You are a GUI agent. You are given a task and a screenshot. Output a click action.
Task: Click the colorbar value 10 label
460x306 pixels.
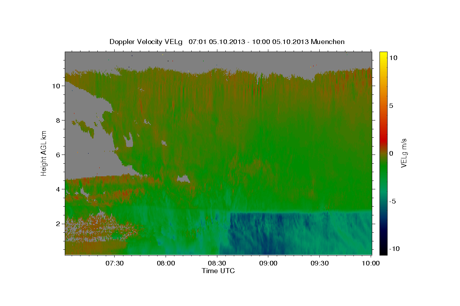coord(394,58)
